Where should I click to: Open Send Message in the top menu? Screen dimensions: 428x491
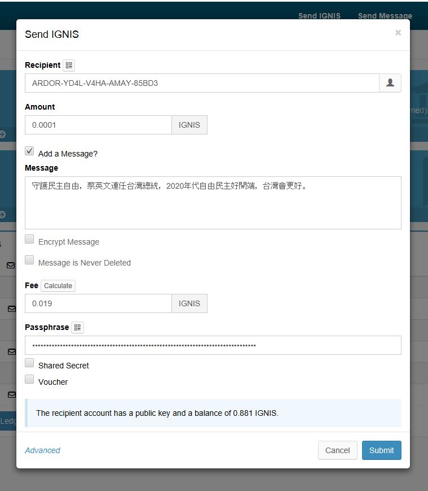coord(385,16)
